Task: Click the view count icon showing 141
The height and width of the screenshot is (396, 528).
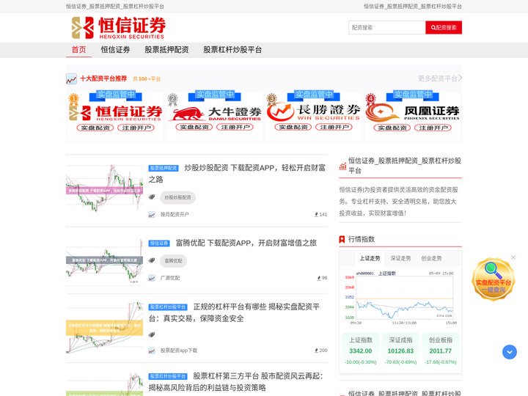Action: click(x=316, y=214)
